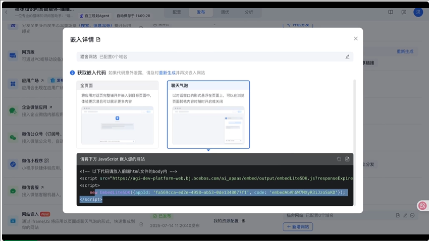Switch to the 配置 tab
Screen dimensions: 429x241
pyautogui.click(x=177, y=12)
